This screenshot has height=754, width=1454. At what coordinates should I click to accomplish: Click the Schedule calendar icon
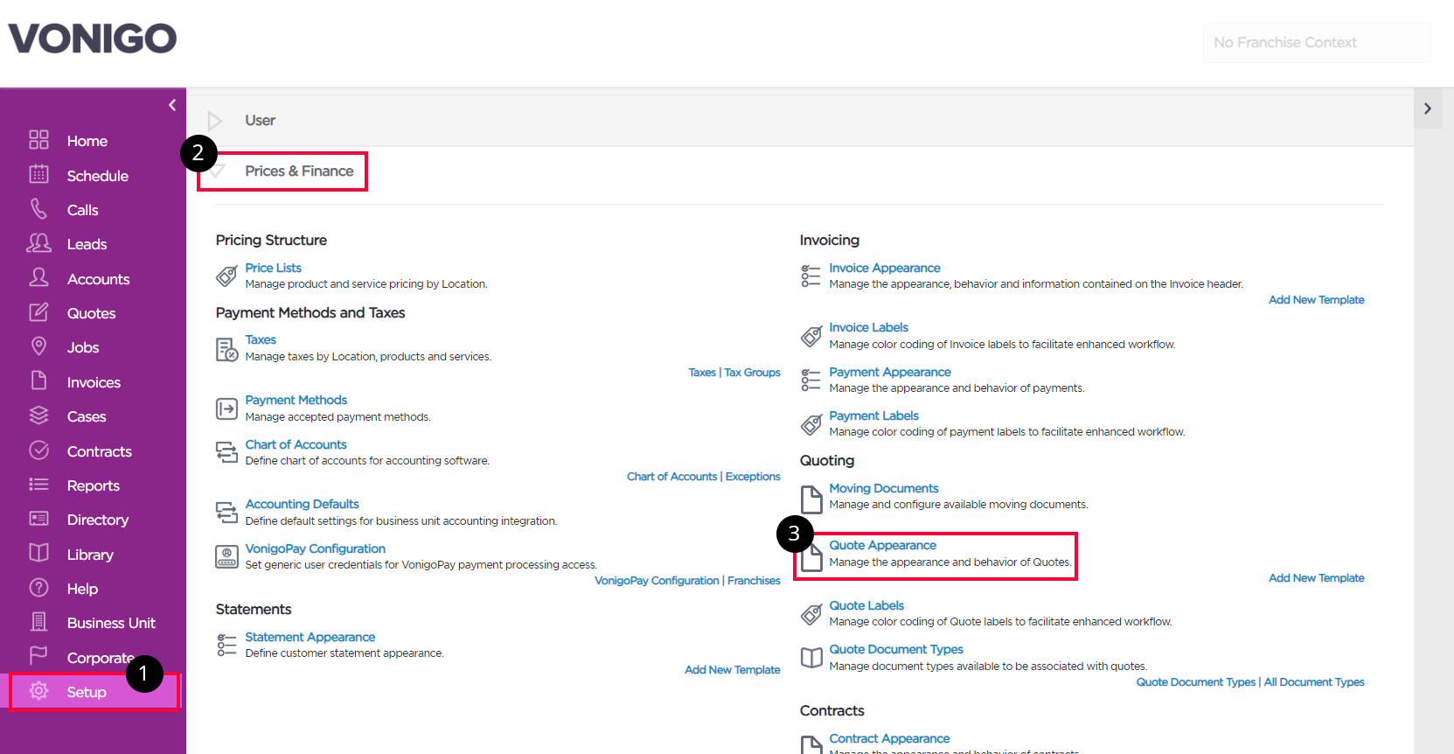pyautogui.click(x=38, y=174)
